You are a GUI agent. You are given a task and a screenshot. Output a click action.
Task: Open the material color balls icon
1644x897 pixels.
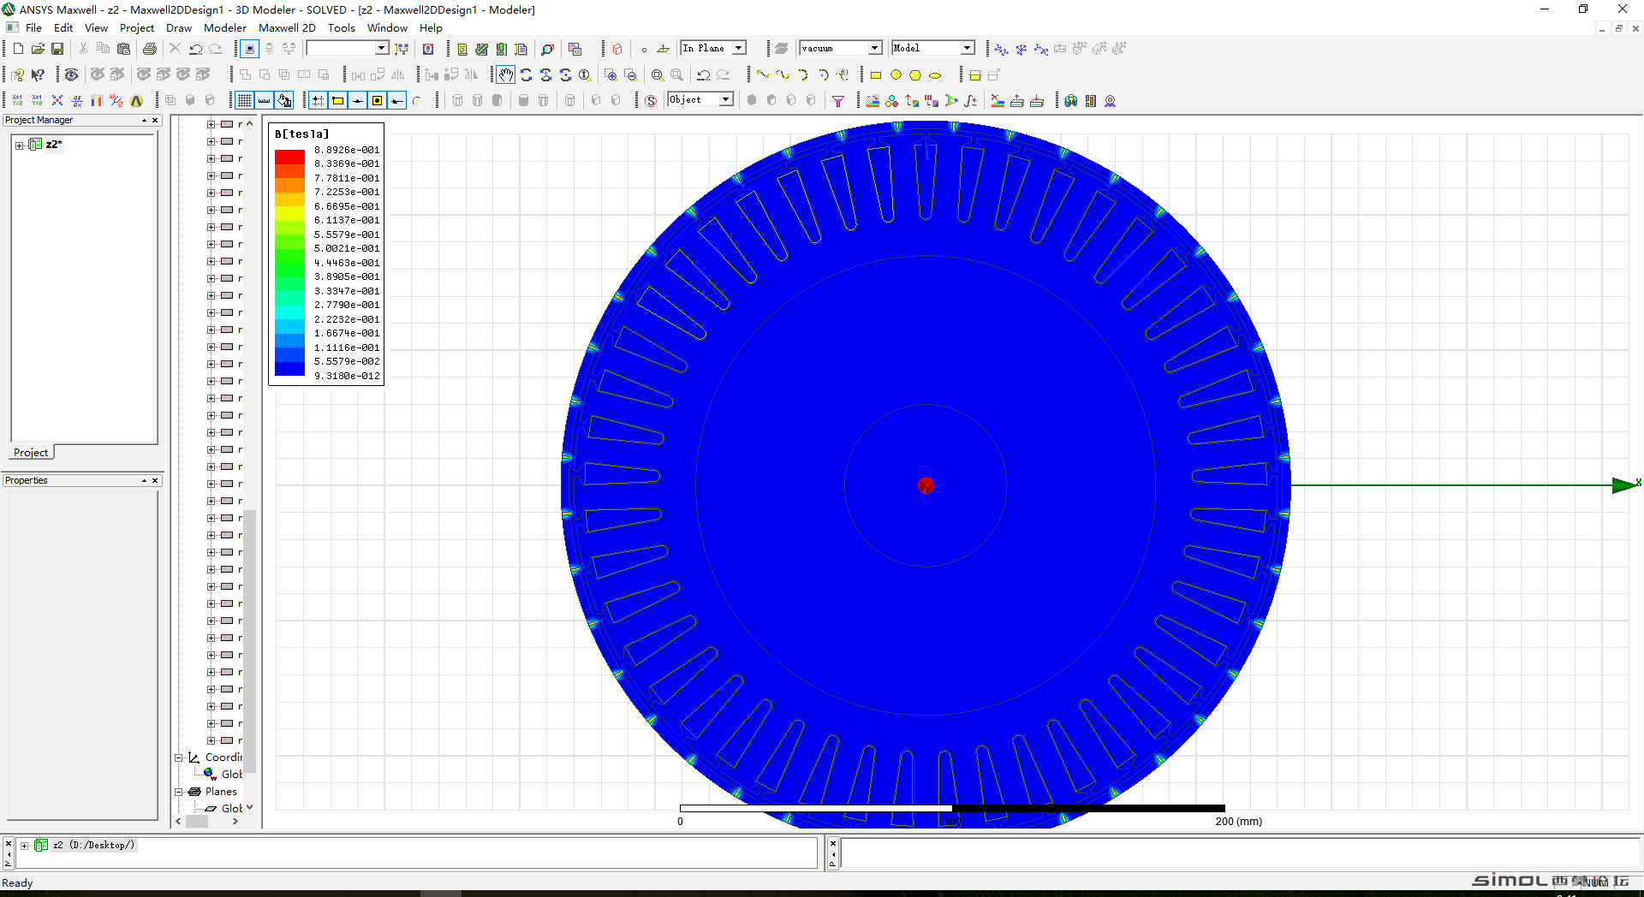(892, 101)
